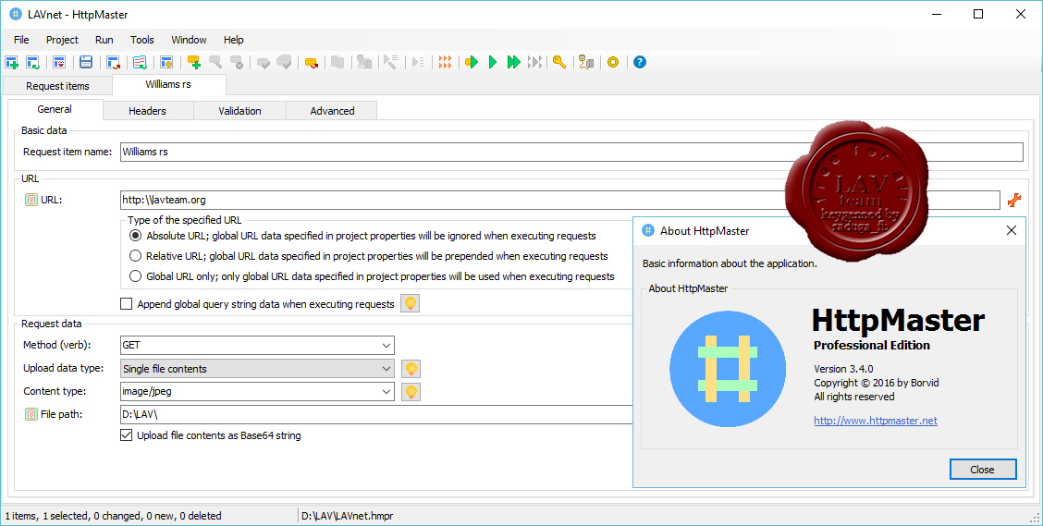Click the single green play icon
Screen dimensions: 1043x526
[493, 63]
